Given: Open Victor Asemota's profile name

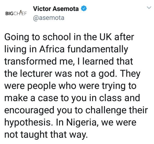Looking at the screenshot, I should [x=56, y=9].
